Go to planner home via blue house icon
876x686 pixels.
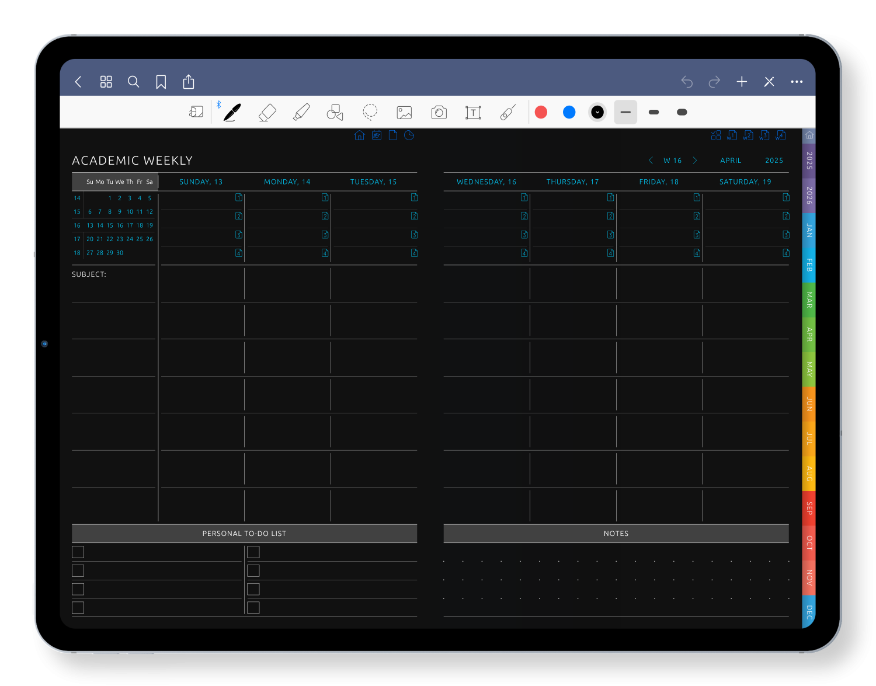click(360, 135)
